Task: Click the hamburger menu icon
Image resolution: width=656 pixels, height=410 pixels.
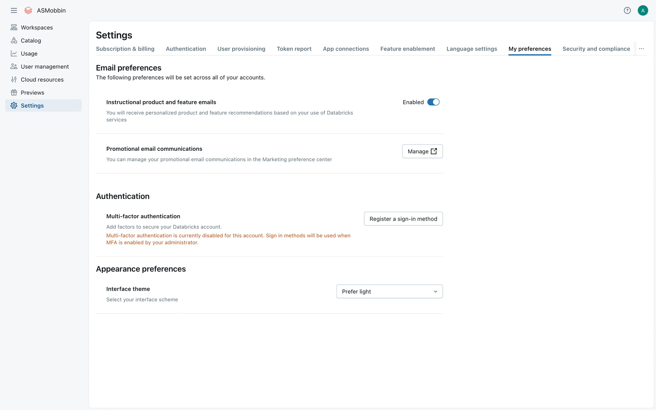Action: [x=14, y=10]
